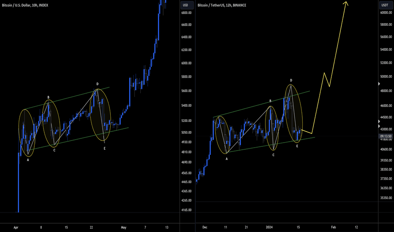Click the marker arrow beside 44500.00 on right axis
The height and width of the screenshot is (232, 394).
coord(379,121)
